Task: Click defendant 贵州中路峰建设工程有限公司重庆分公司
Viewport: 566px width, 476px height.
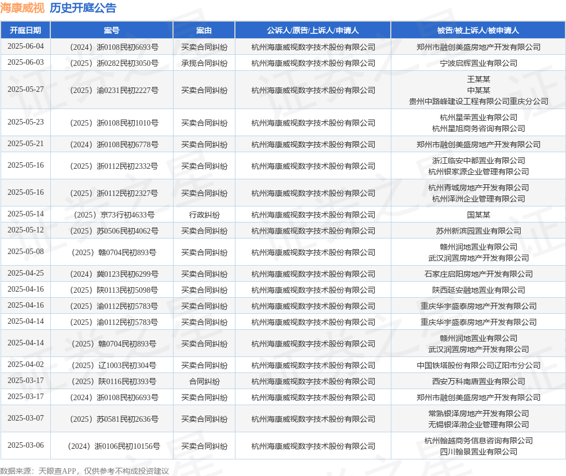Action: [479, 101]
